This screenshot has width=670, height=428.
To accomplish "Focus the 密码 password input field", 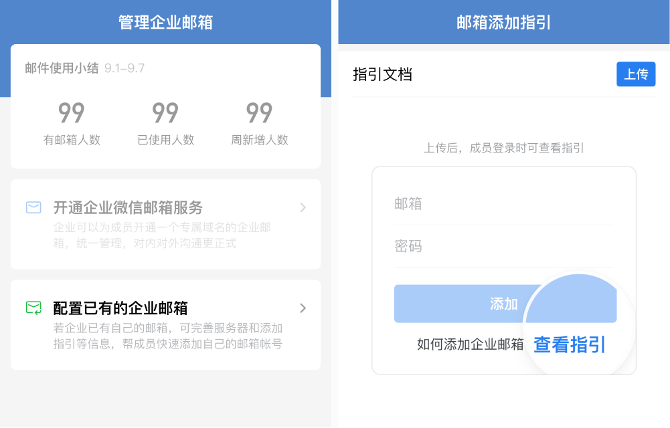I will click(504, 246).
